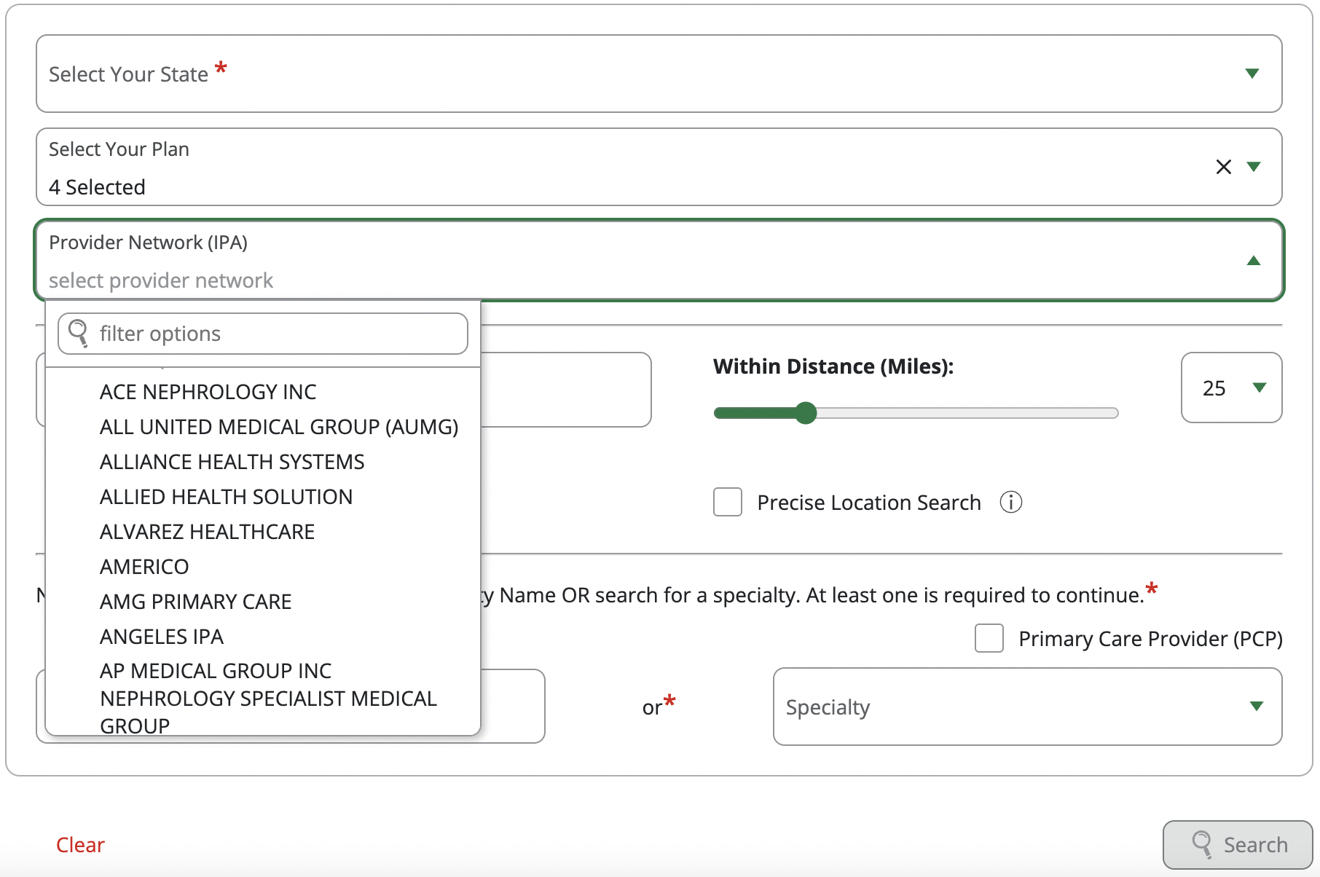The image size is (1320, 877).
Task: Click the Precise Location Search info icon
Action: 1010,502
